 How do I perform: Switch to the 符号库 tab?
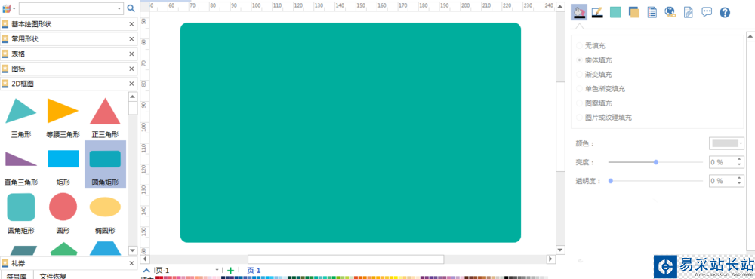(17, 276)
